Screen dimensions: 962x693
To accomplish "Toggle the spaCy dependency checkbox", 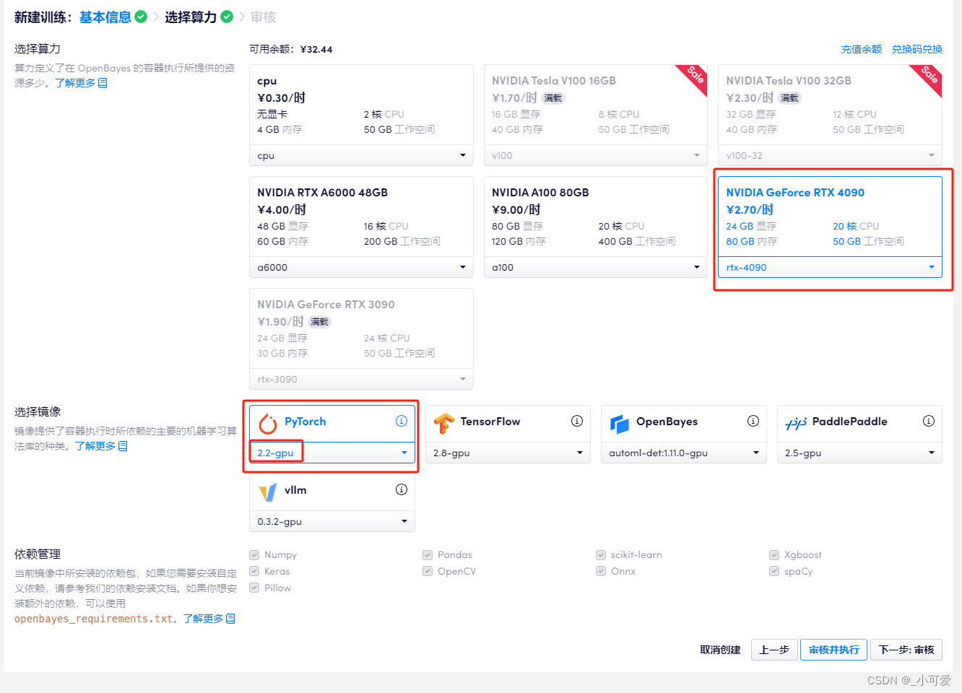I will (774, 572).
